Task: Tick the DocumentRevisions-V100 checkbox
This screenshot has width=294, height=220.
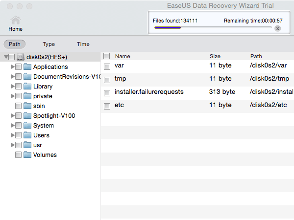Action: 18,76
